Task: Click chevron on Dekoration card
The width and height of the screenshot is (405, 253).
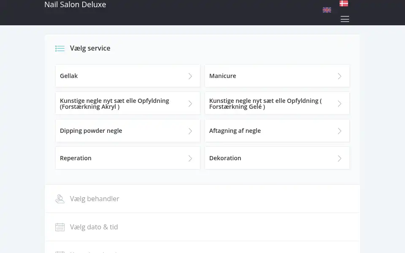Action: coord(340,158)
